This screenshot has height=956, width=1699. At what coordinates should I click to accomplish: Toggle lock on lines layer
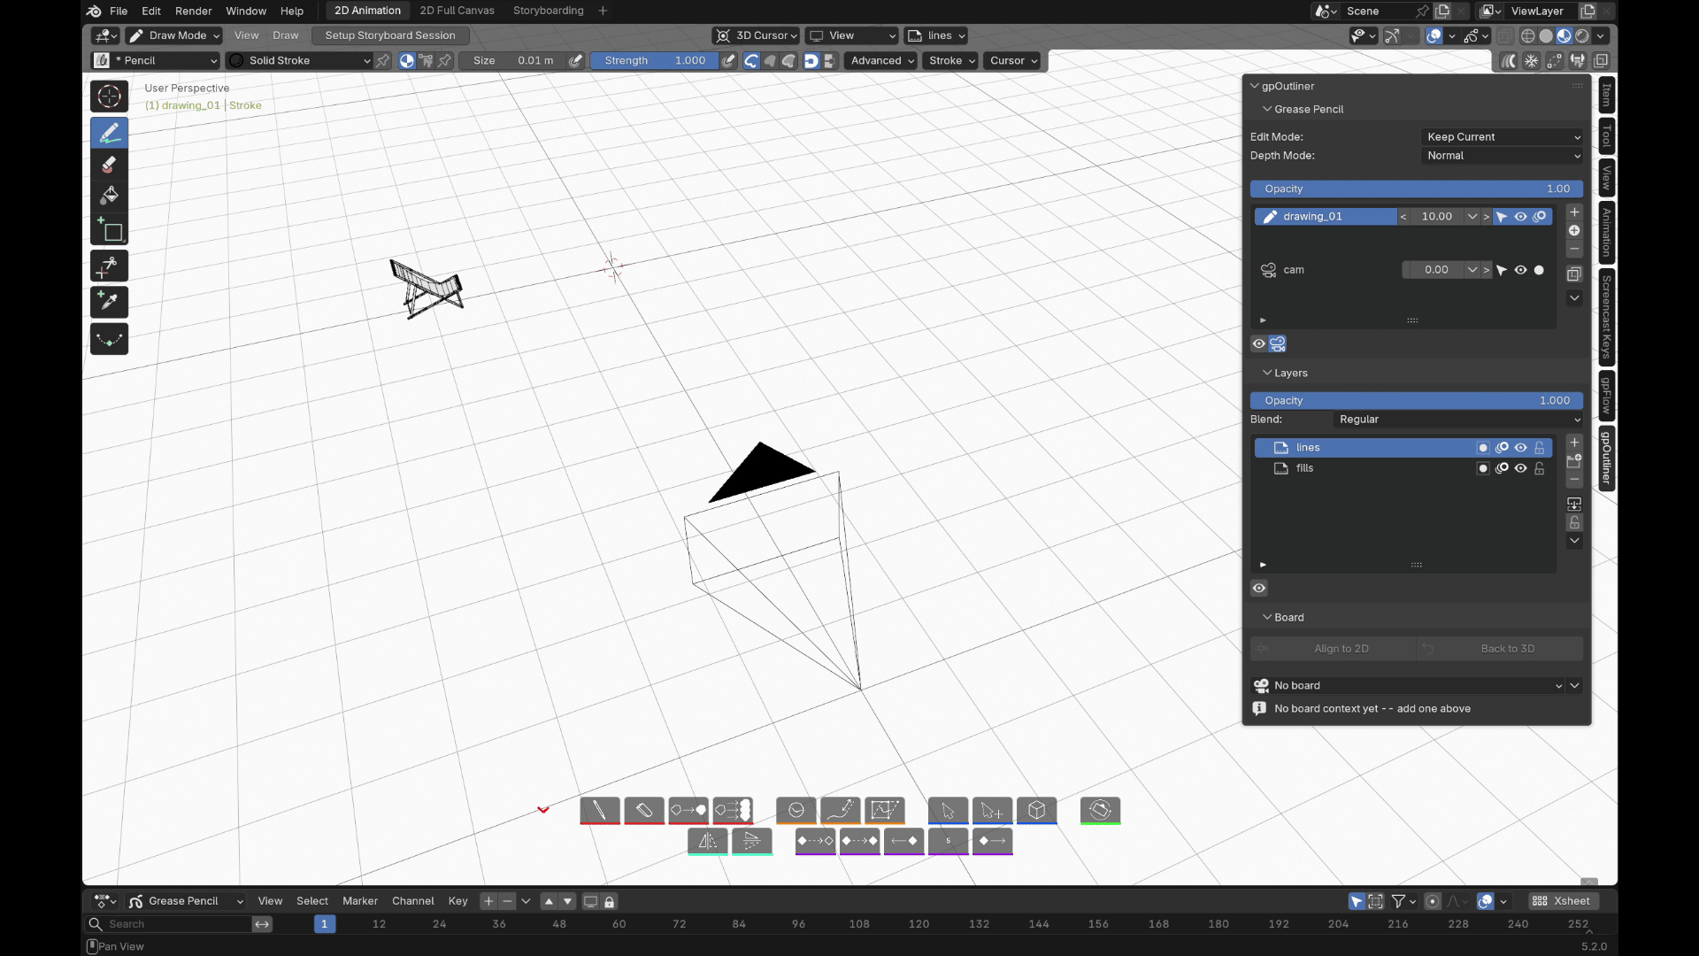[x=1540, y=447]
